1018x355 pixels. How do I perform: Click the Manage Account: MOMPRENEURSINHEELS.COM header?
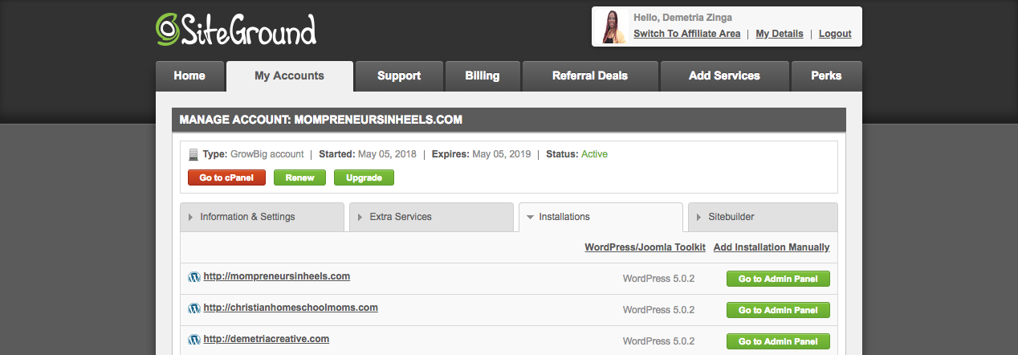pyautogui.click(x=509, y=120)
